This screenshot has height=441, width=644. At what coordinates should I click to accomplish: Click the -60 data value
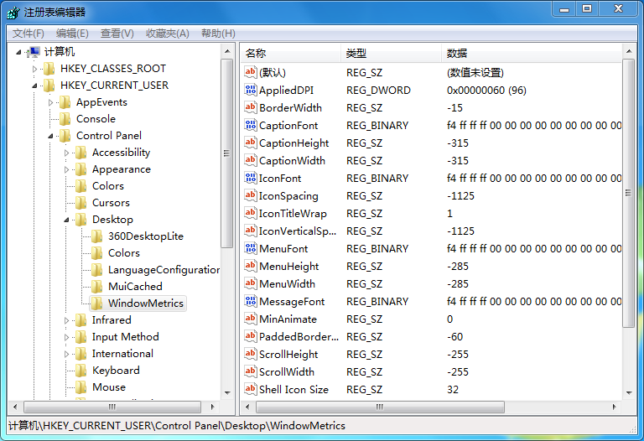[x=454, y=337]
